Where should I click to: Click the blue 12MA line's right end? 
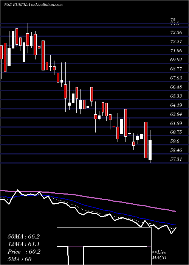pyautogui.click(x=175, y=225)
